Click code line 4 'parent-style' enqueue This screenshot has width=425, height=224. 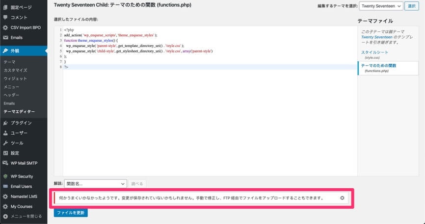point(125,46)
